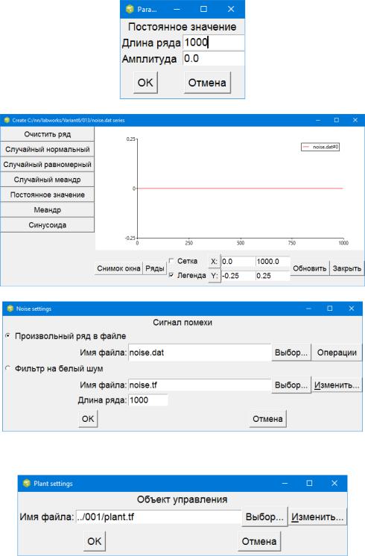Edit the Y minimum field -0.25
The height and width of the screenshot is (556, 365).
pyautogui.click(x=238, y=276)
